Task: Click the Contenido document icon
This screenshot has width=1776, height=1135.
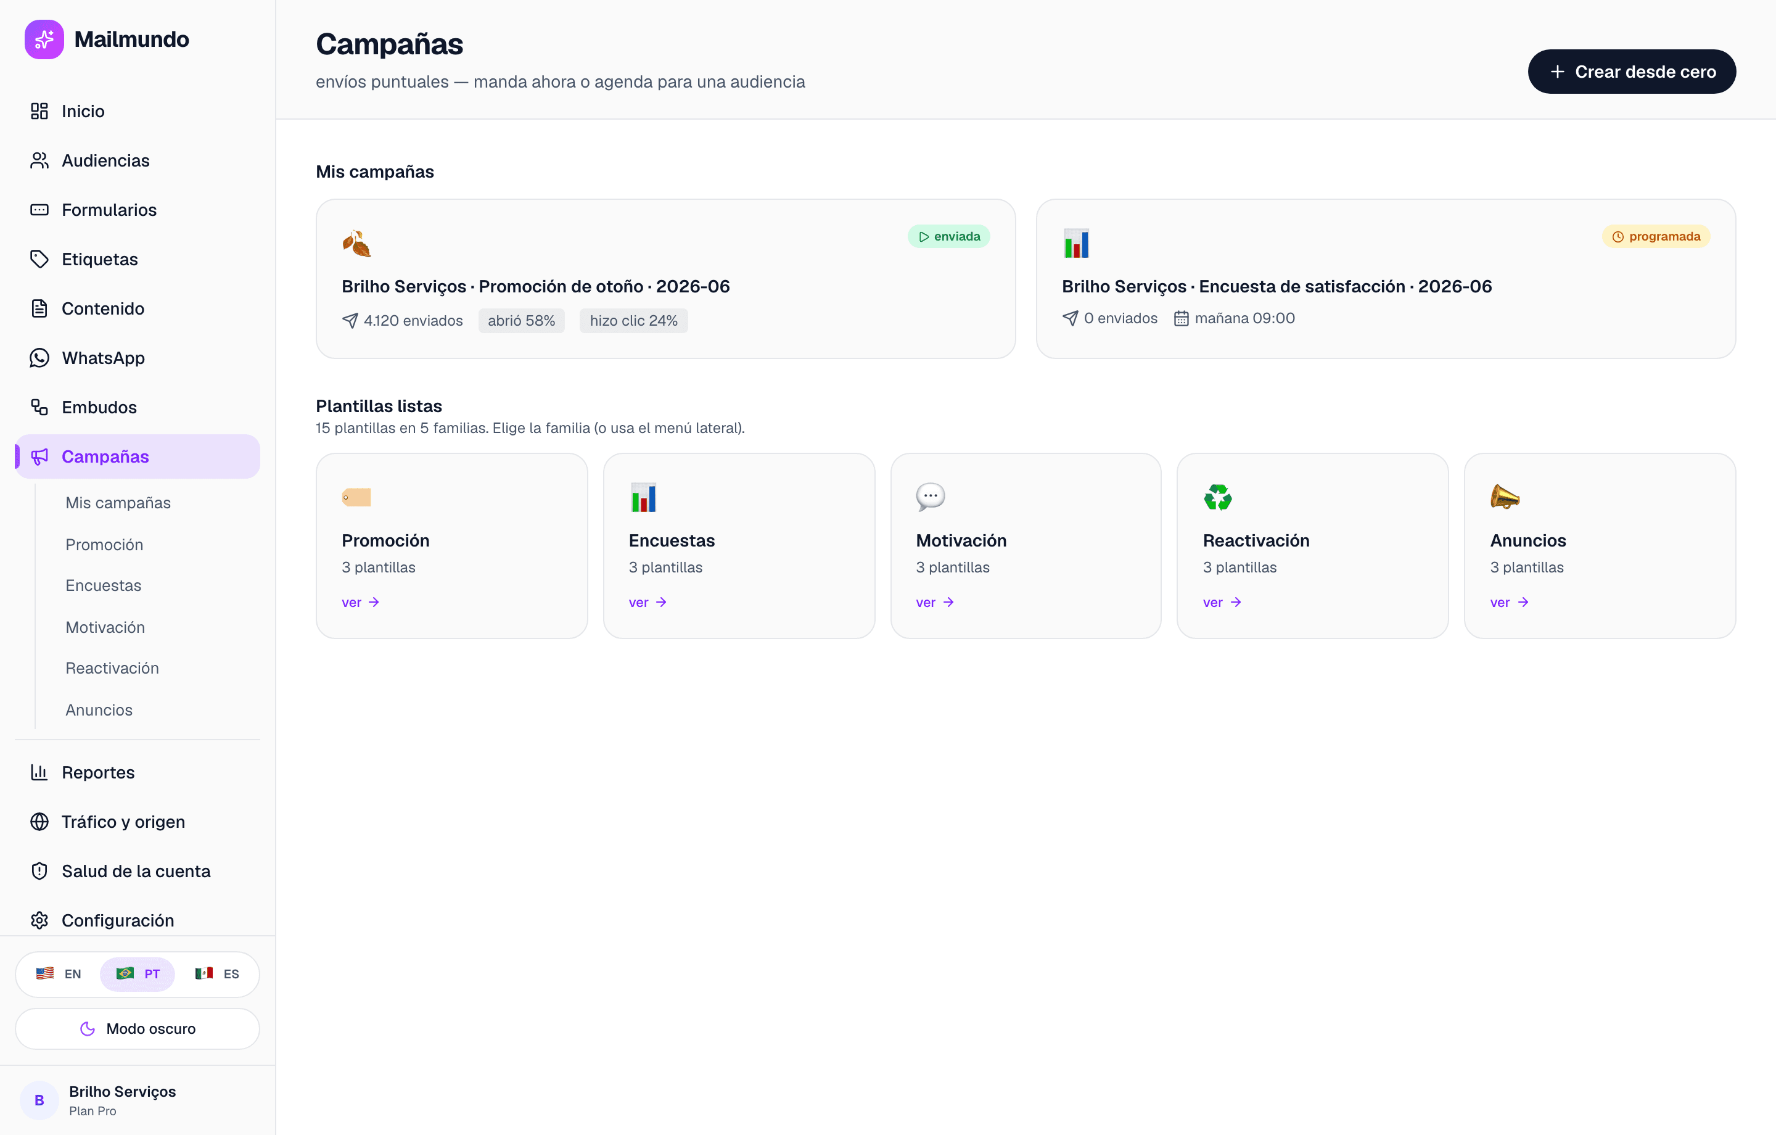Action: [x=39, y=308]
